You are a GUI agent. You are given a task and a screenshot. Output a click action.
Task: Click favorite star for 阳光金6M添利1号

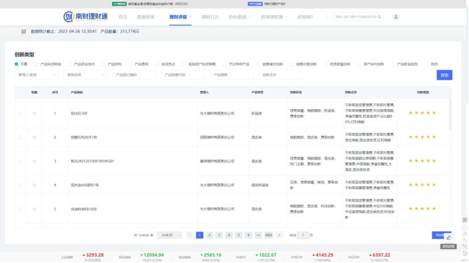34,185
